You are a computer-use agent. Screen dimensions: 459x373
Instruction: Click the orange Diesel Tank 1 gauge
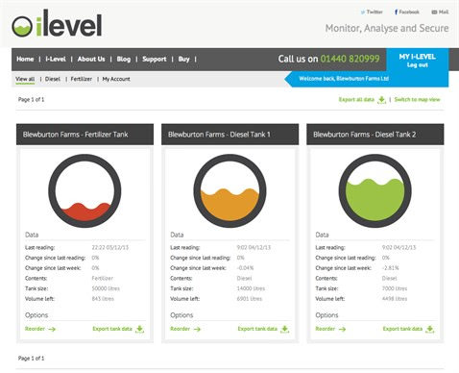pyautogui.click(x=229, y=191)
